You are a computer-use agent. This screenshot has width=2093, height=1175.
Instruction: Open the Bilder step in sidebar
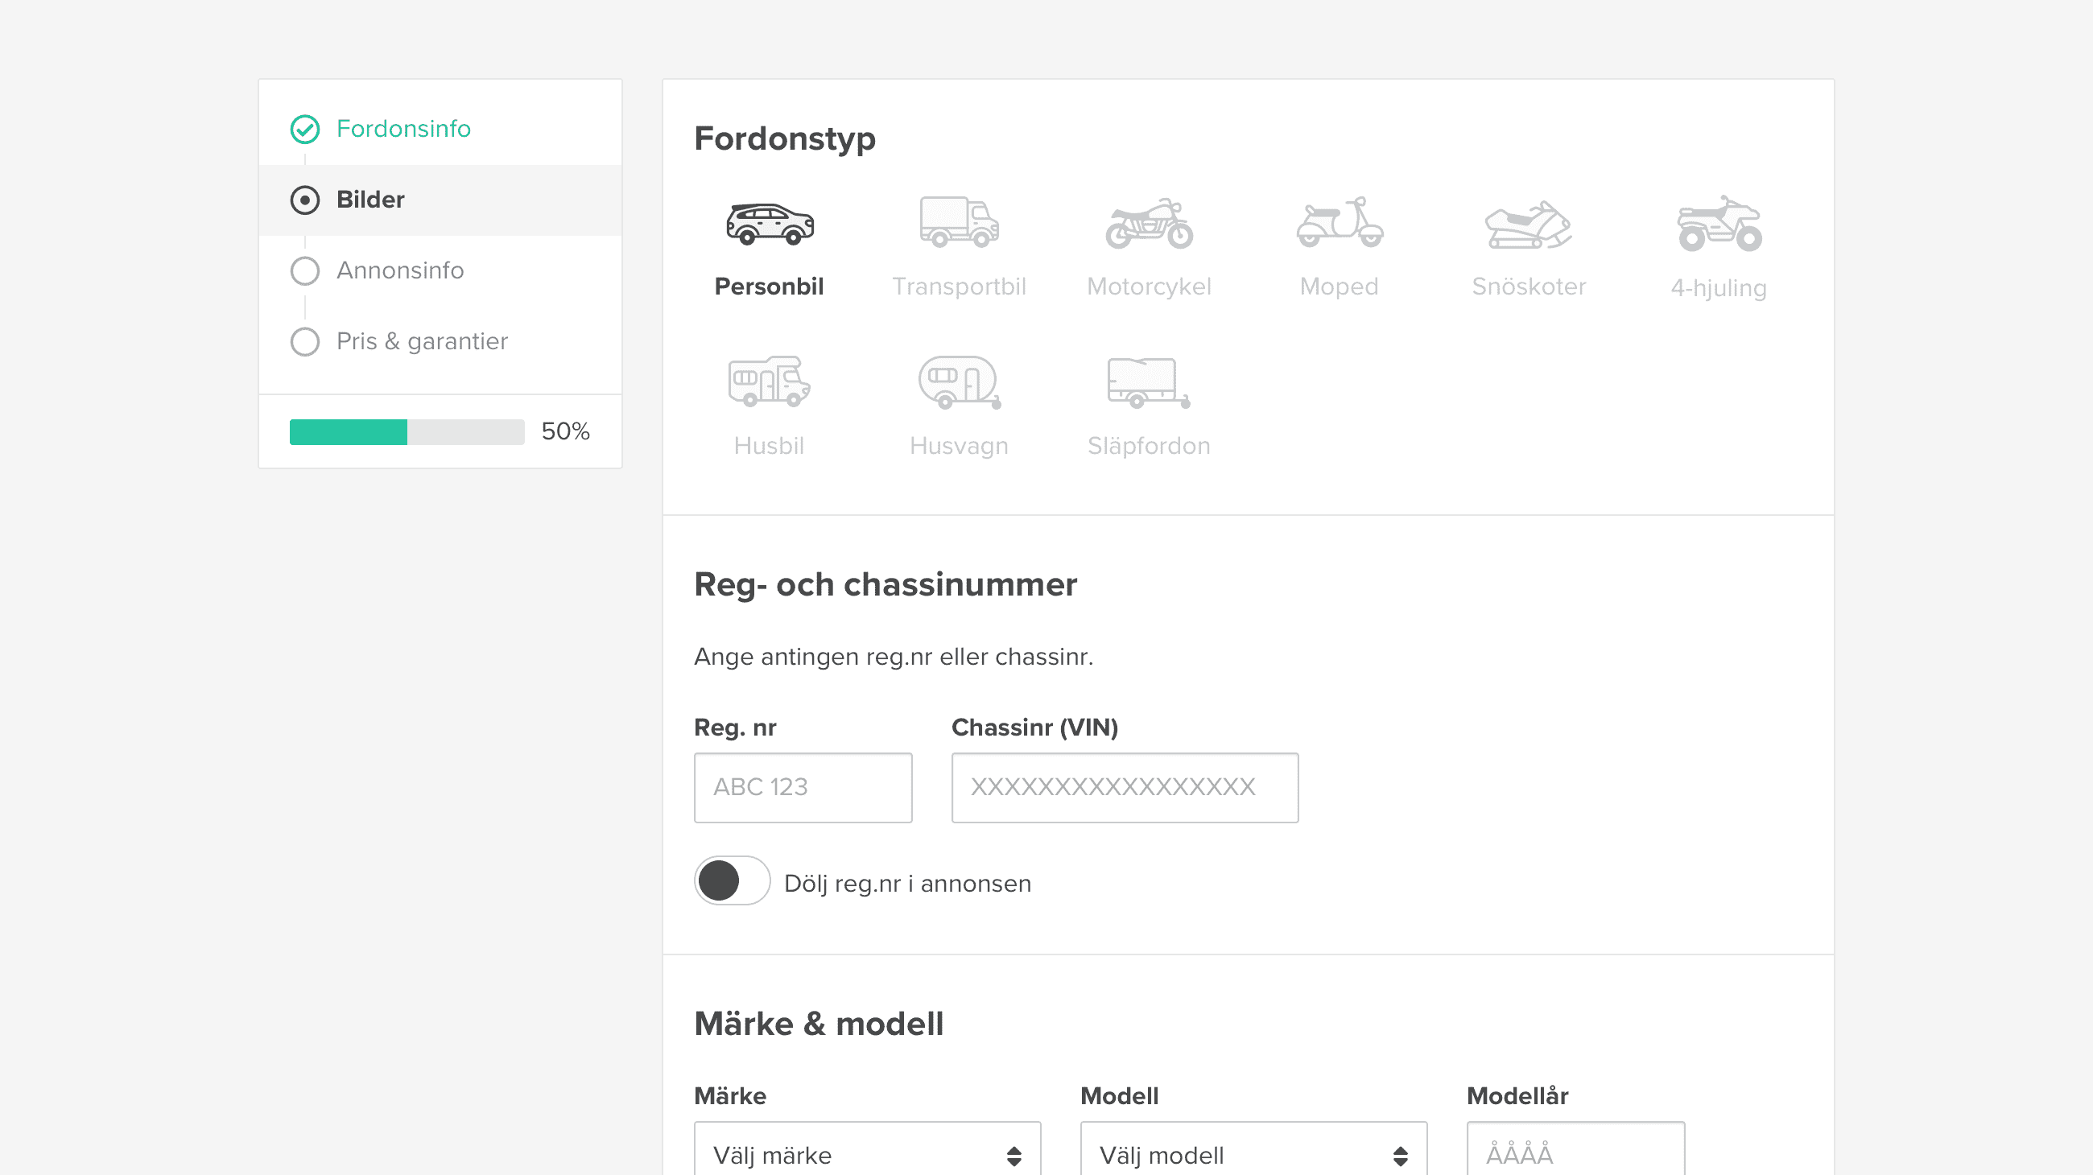(370, 200)
